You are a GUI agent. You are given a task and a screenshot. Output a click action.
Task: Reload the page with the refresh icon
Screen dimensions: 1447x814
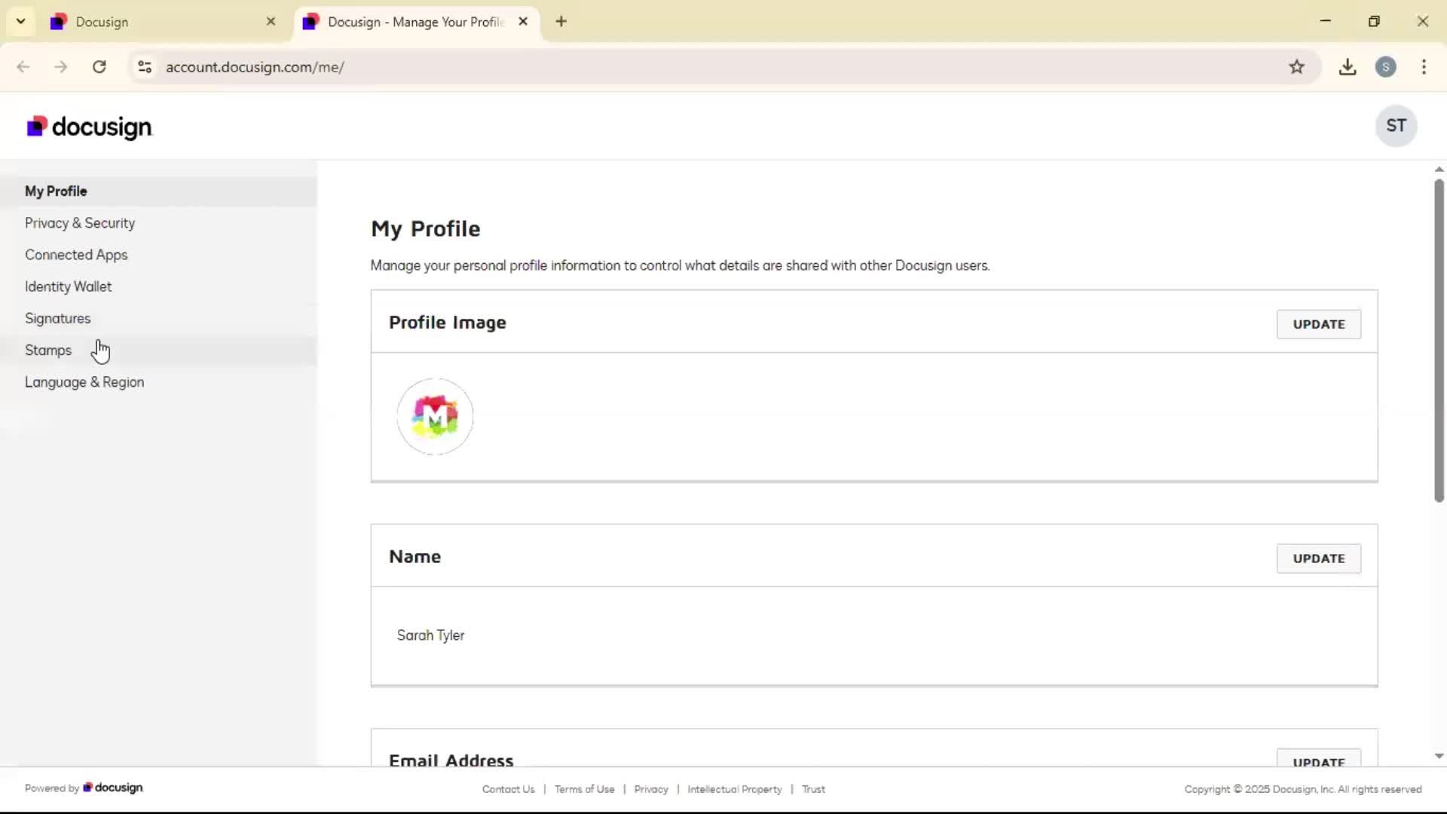99,67
